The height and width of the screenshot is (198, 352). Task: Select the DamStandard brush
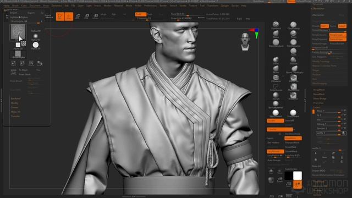[276, 43]
